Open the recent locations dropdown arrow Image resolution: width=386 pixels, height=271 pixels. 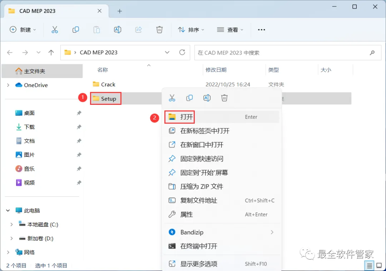pyautogui.click(x=38, y=52)
